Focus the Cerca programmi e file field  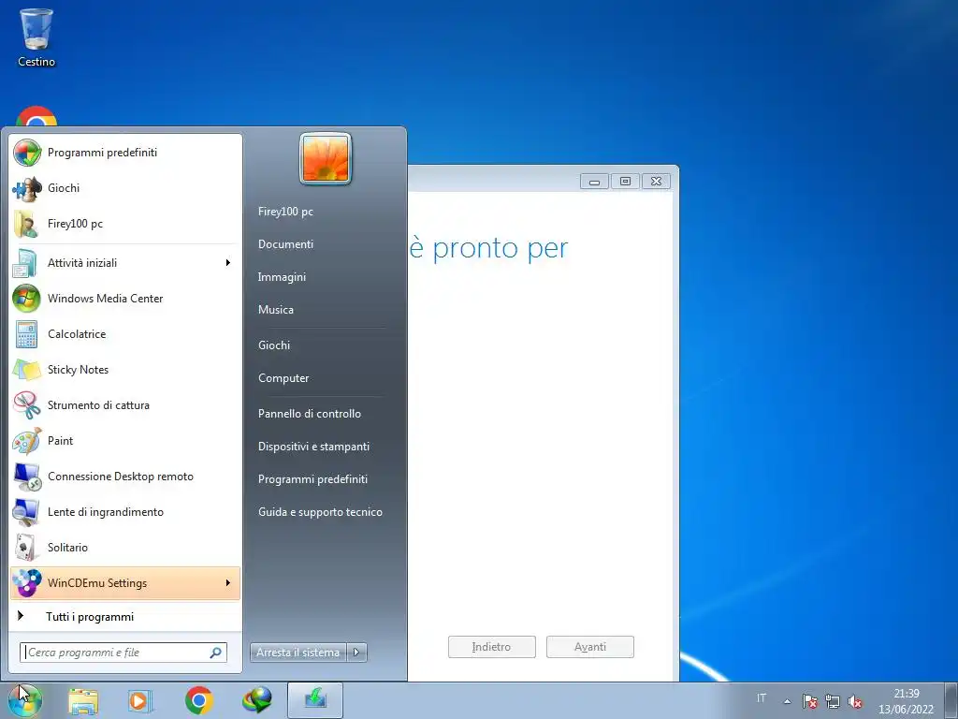point(123,653)
